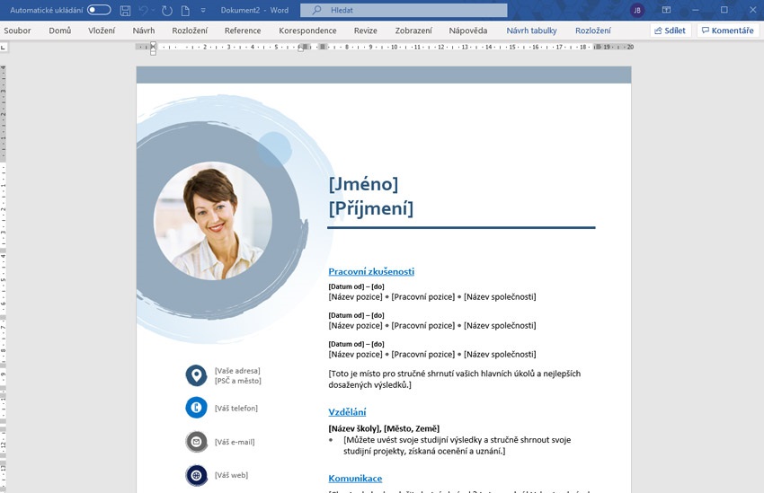Viewport: 764px width, 493px height.
Task: Click the dark blue web globe icon
Action: point(196,475)
